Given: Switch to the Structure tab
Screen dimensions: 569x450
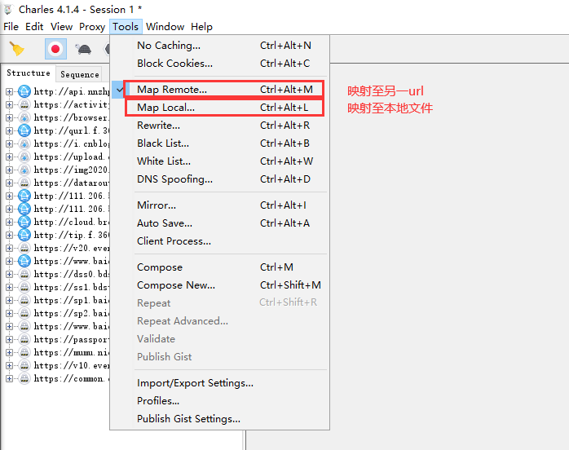Looking at the screenshot, I should [29, 73].
